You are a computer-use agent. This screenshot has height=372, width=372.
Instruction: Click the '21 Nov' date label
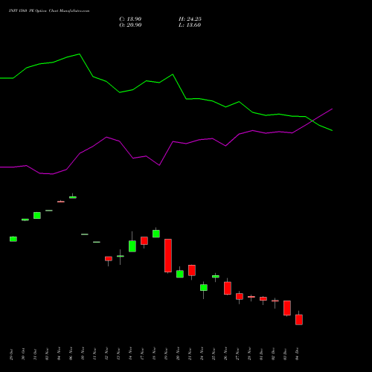point(190,354)
